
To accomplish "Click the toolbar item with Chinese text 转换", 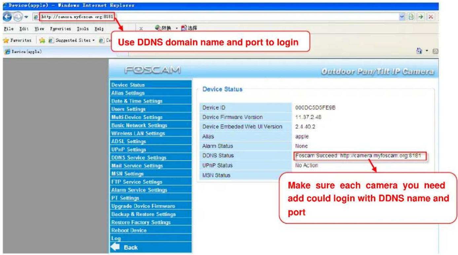I will pyautogui.click(x=163, y=28).
